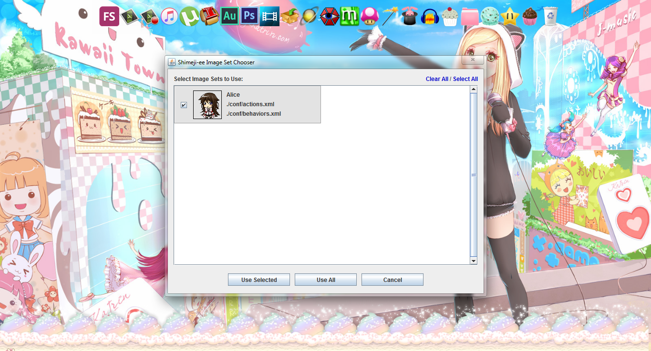Click the pink Toadette mushroom icon
This screenshot has height=351, width=651.
[x=370, y=16]
